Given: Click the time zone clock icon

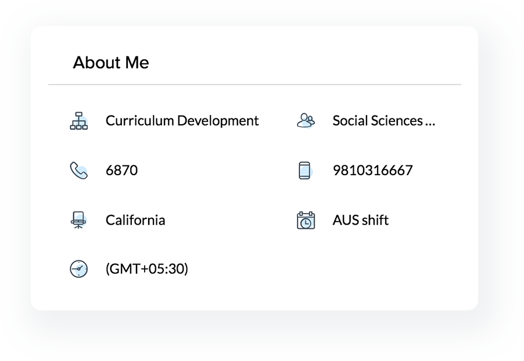Looking at the screenshot, I should pos(78,269).
